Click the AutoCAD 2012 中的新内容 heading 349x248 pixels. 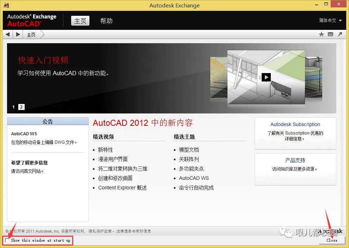[143, 123]
